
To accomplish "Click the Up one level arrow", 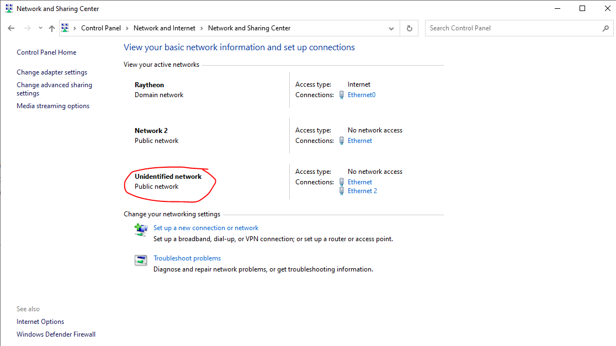I will tap(52, 28).
